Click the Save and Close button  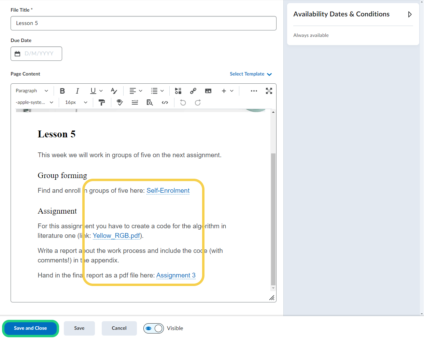(30, 328)
